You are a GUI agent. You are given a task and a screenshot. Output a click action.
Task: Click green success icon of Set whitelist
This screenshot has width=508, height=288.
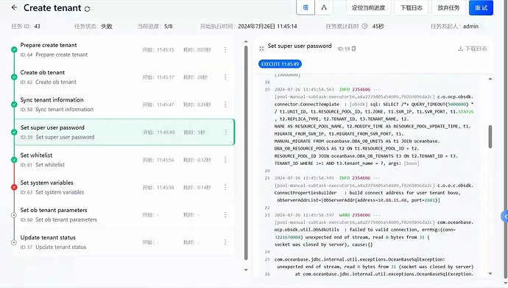(14, 160)
